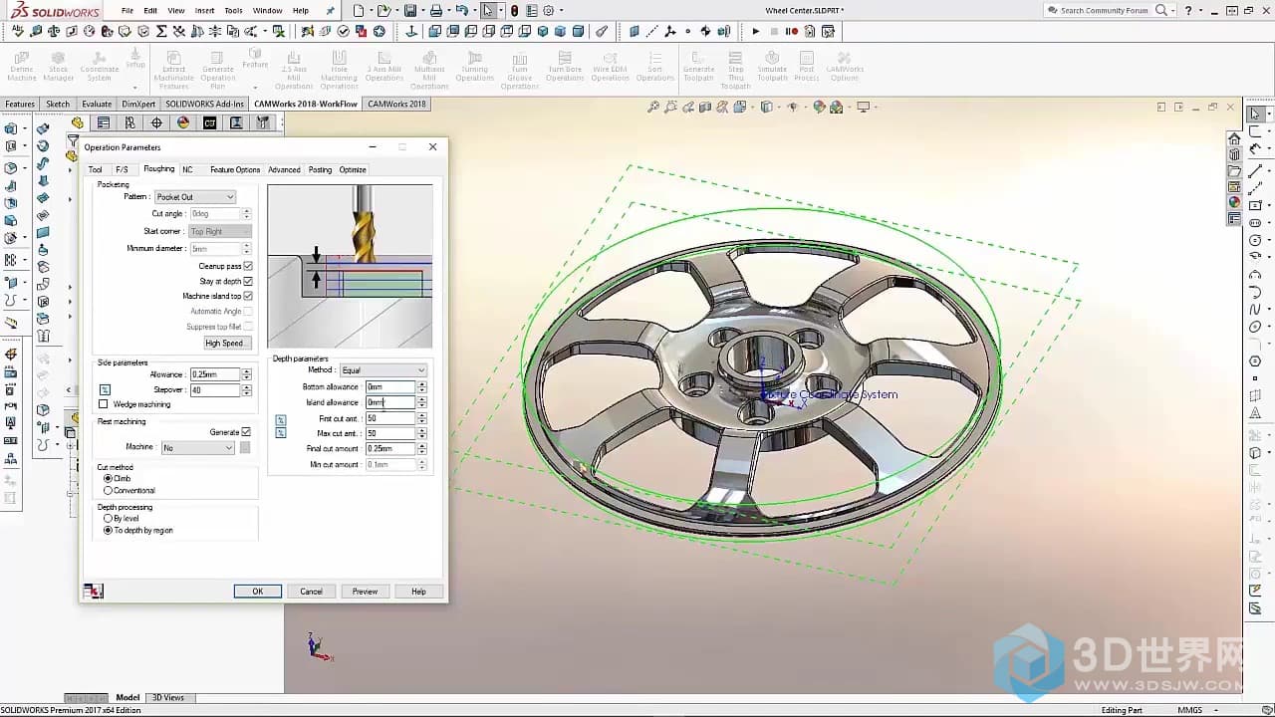Screen dimensions: 1275x717
Task: Click the Preview button
Action: [365, 592]
